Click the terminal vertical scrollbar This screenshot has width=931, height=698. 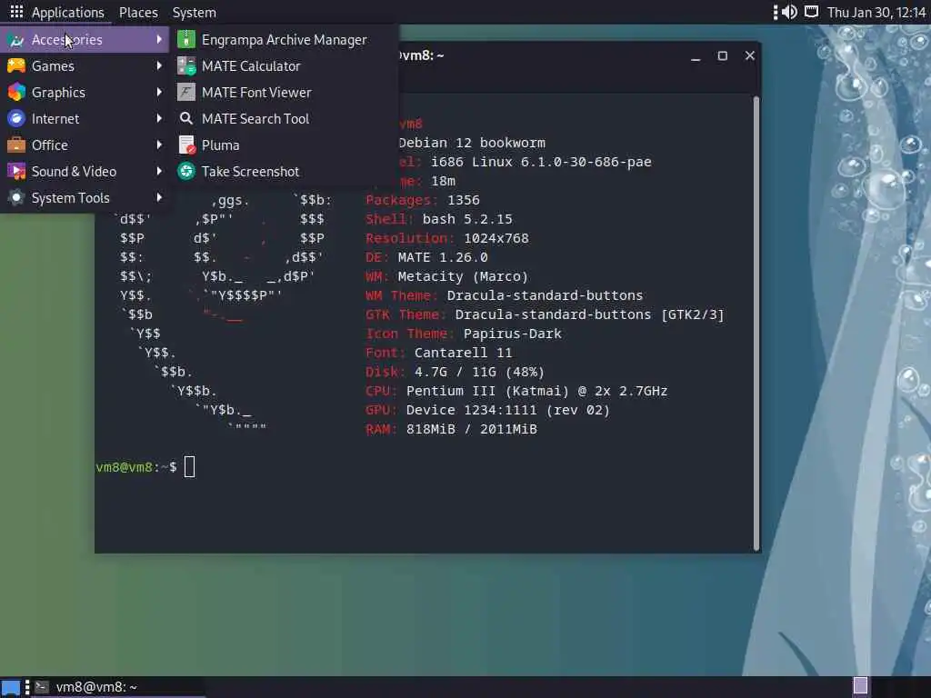(x=756, y=324)
